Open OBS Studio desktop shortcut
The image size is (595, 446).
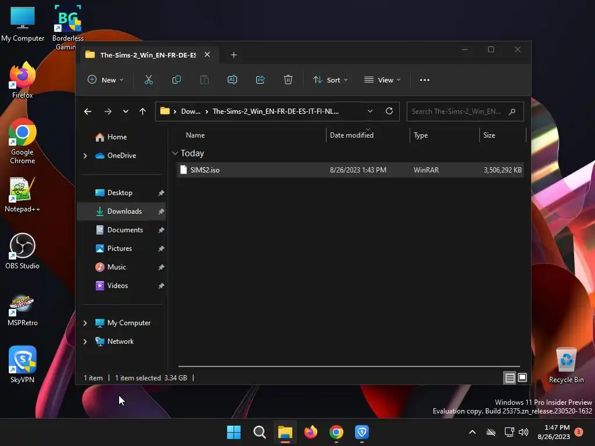[23, 251]
